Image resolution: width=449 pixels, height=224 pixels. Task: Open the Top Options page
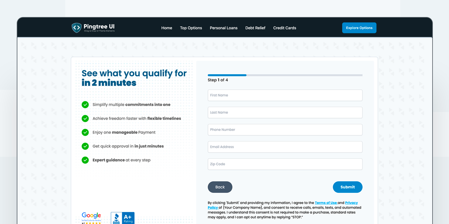191,28
